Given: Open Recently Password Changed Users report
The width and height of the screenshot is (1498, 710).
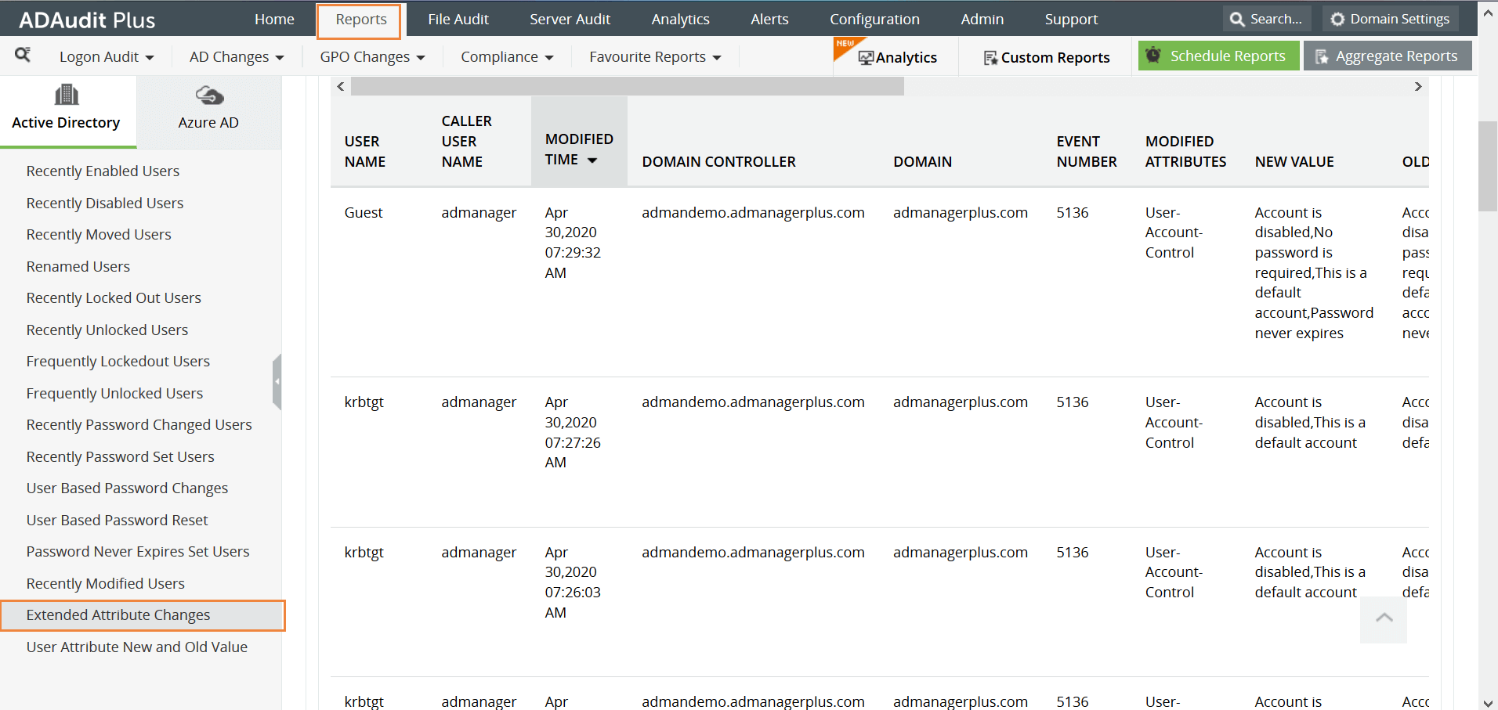Looking at the screenshot, I should pyautogui.click(x=139, y=424).
